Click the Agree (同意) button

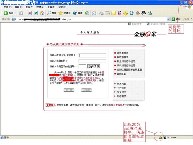(69, 90)
